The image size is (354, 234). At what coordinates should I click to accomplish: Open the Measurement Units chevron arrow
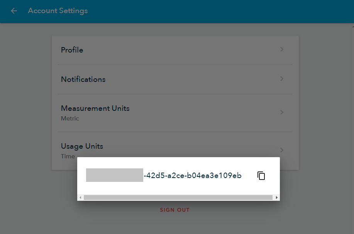282,112
